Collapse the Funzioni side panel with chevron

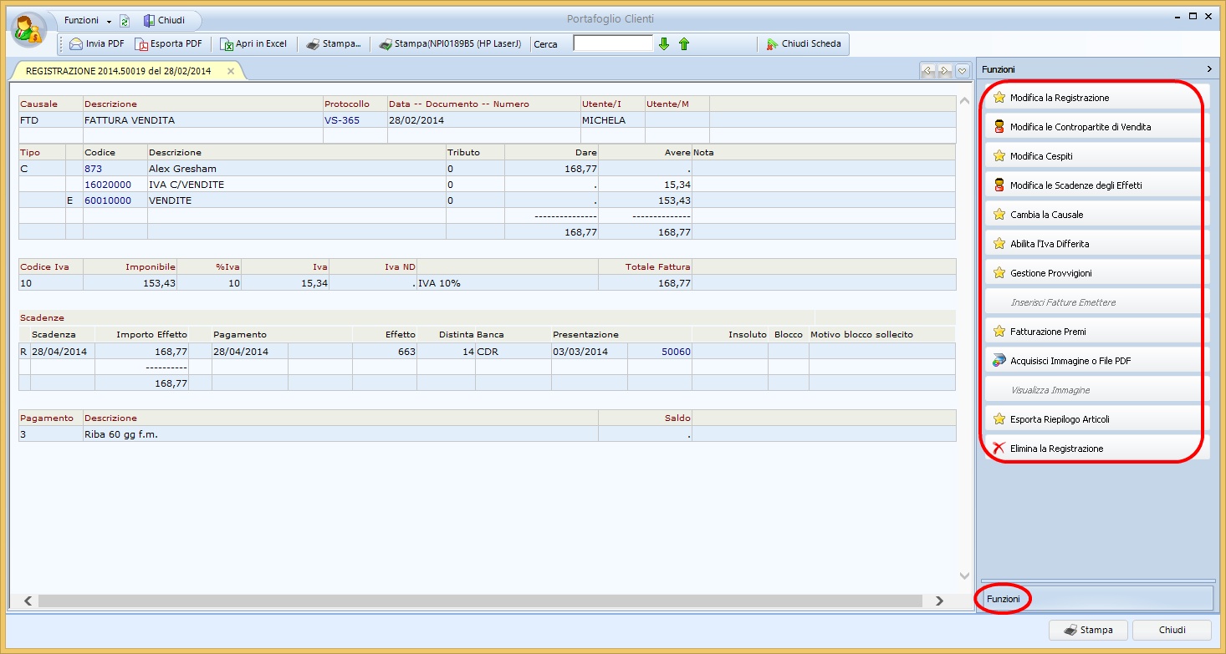coord(1208,69)
